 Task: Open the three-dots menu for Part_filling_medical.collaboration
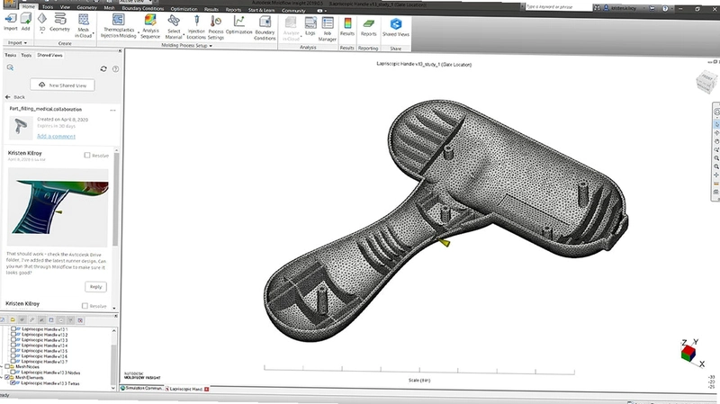click(113, 110)
